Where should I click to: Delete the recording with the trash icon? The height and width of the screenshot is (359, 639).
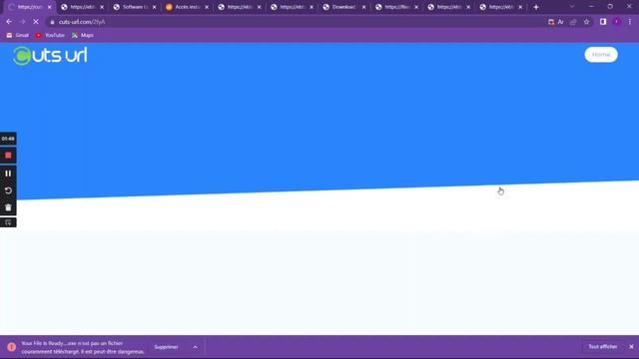tap(8, 207)
